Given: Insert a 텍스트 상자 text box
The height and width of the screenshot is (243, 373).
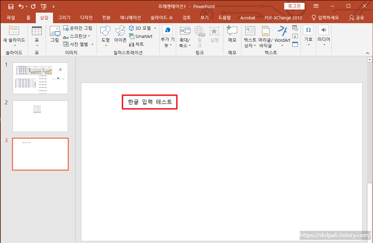Looking at the screenshot, I should (250, 36).
